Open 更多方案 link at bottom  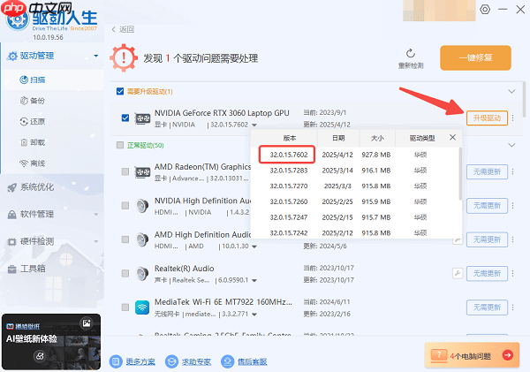(x=140, y=362)
